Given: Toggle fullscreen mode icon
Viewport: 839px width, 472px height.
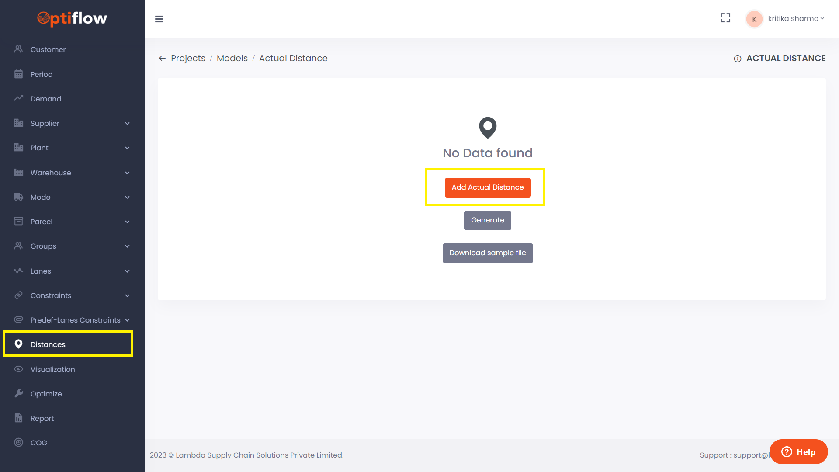Looking at the screenshot, I should 725,18.
